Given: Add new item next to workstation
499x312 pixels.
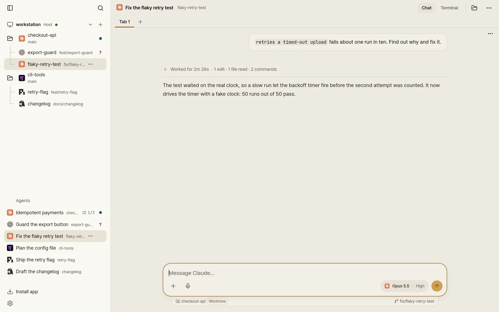Looking at the screenshot, I should point(100,25).
